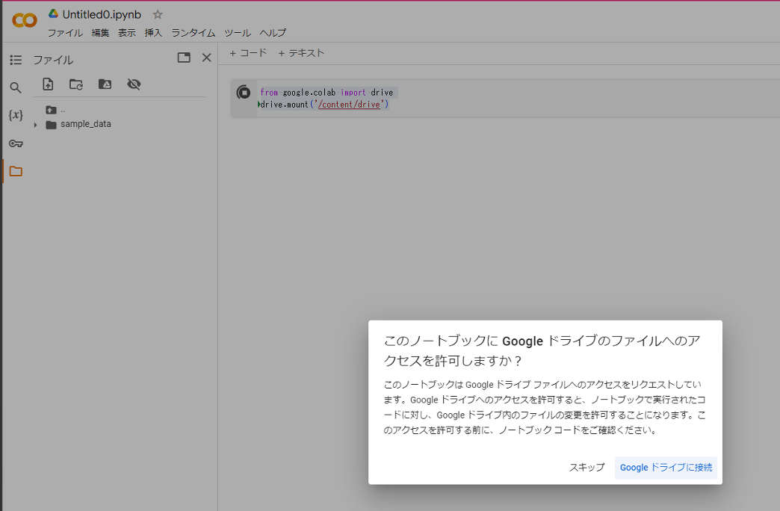Click the upload file icon
Image resolution: width=780 pixels, height=511 pixels.
[x=48, y=84]
